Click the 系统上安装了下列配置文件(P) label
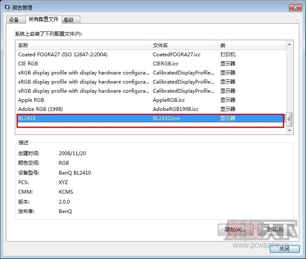This screenshot has width=306, height=259. tap(48, 34)
